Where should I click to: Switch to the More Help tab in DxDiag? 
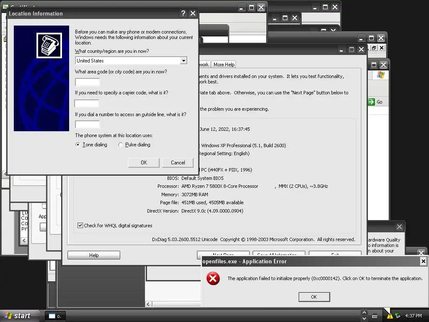[x=224, y=65]
